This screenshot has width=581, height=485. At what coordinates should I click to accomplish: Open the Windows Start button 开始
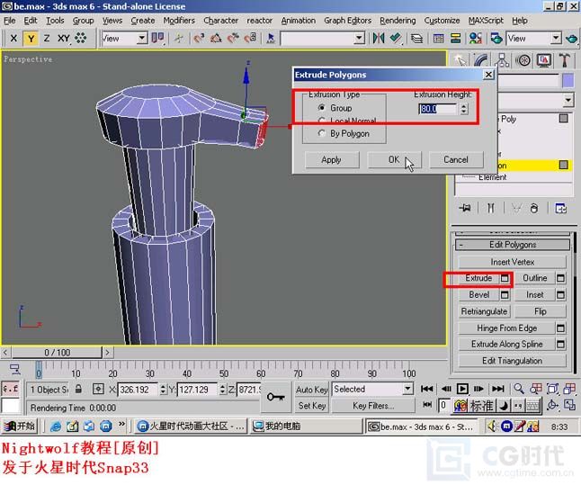pyautogui.click(x=21, y=427)
